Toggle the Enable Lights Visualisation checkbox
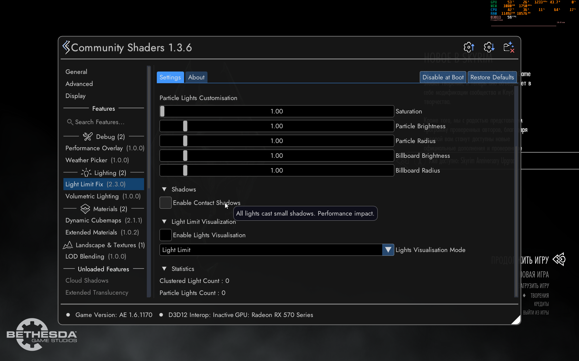The height and width of the screenshot is (361, 579). [x=165, y=235]
